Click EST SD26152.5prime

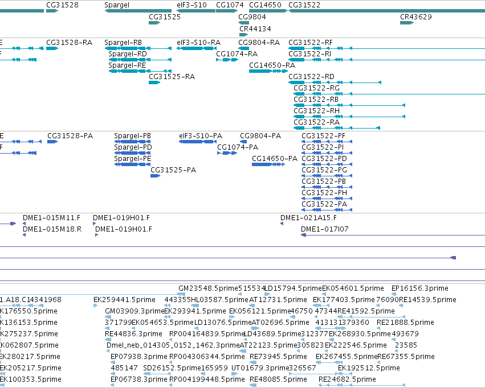tap(157, 374)
